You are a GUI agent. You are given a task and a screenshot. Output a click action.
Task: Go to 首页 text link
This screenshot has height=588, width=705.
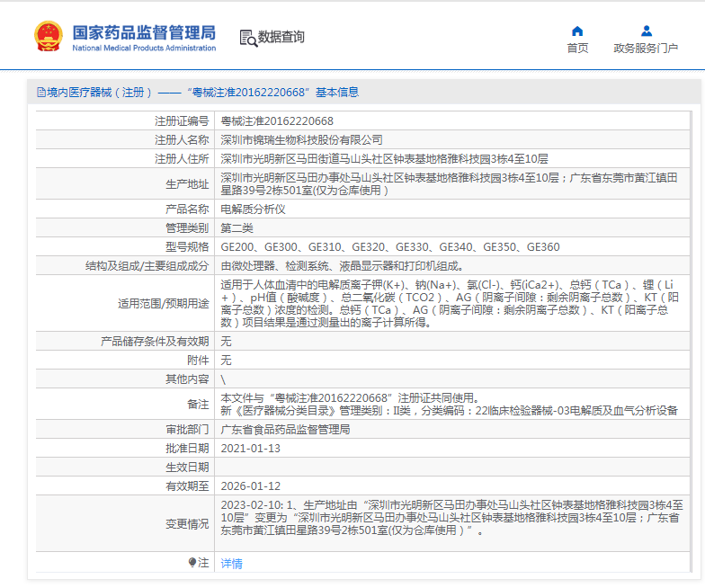(577, 49)
